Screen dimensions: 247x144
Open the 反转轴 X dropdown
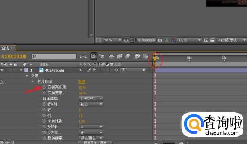coord(91,127)
